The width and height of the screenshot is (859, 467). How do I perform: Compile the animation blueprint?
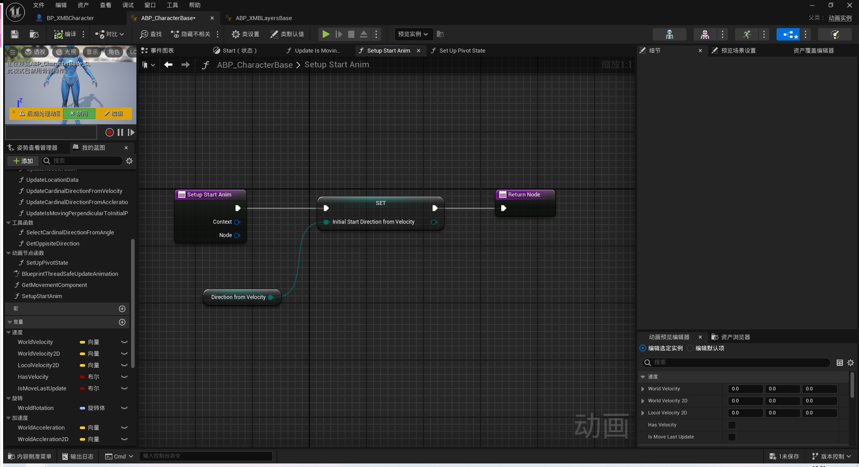point(65,34)
